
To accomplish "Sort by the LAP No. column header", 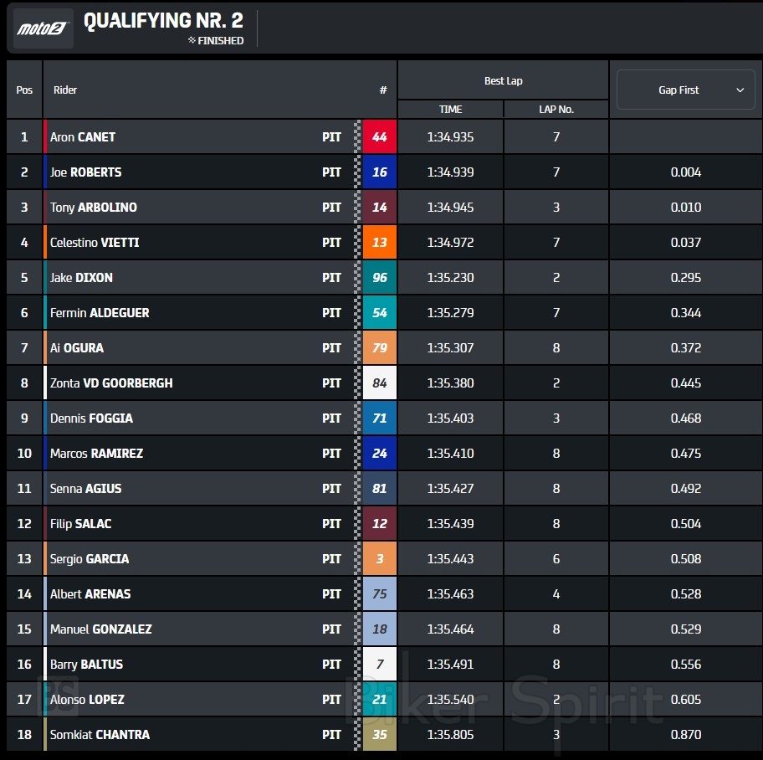I will coord(556,110).
